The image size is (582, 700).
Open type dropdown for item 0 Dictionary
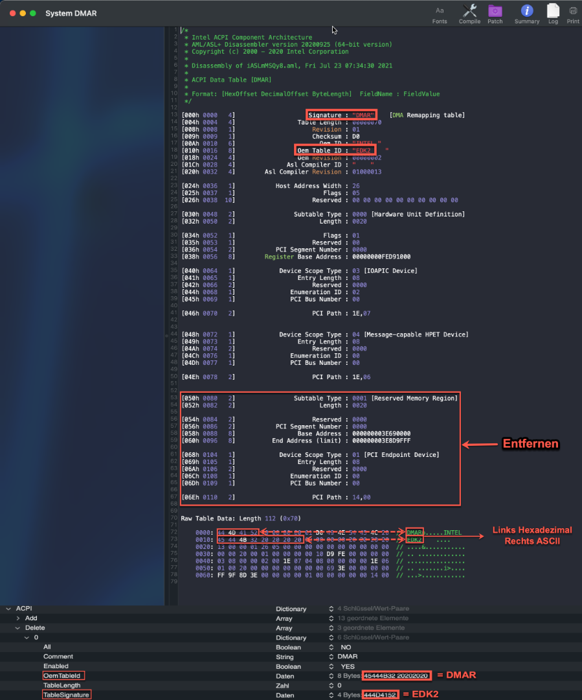331,638
